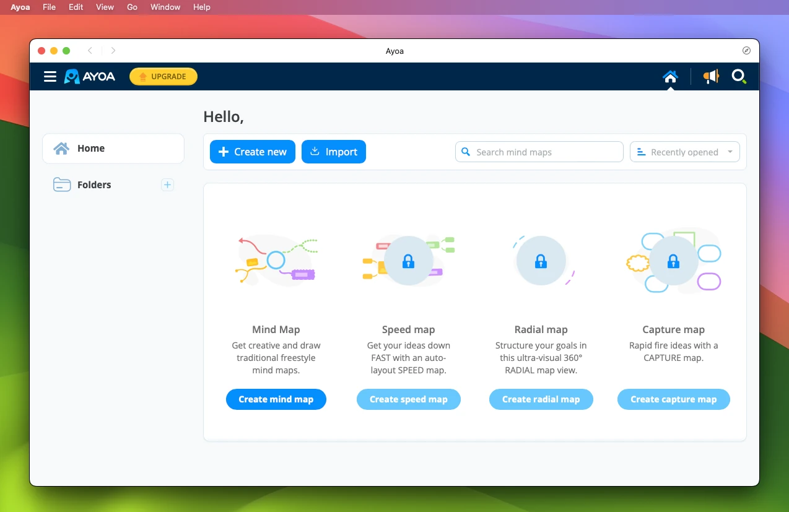The image size is (789, 512).
Task: Open the File menu in the menu bar
Action: tap(49, 7)
